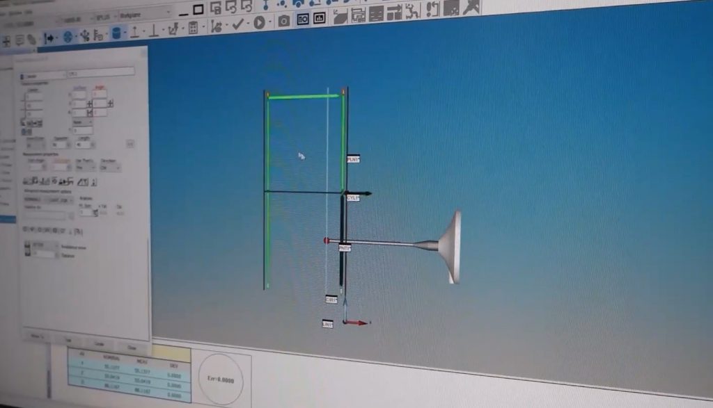Click the PLN1 feature label
The image size is (713, 408).
coord(353,159)
